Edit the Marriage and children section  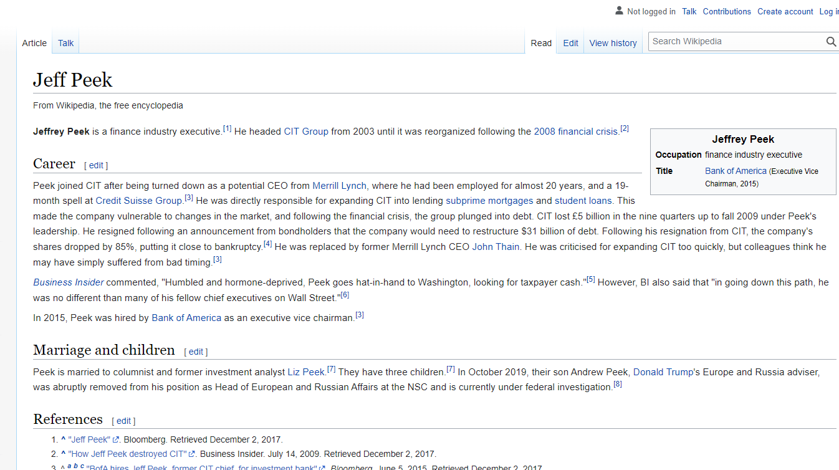point(196,352)
